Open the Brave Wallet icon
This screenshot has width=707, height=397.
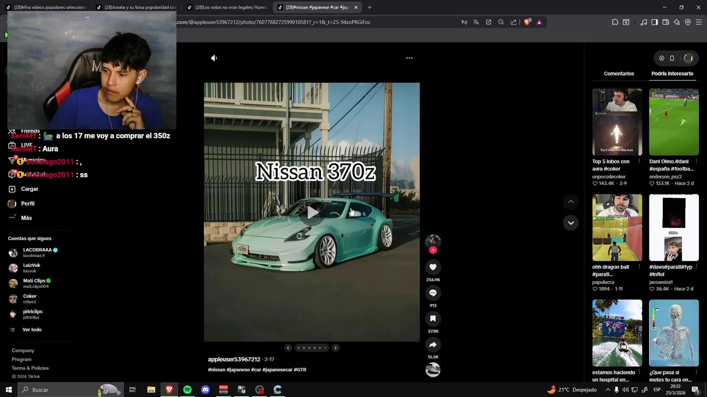pos(666,22)
